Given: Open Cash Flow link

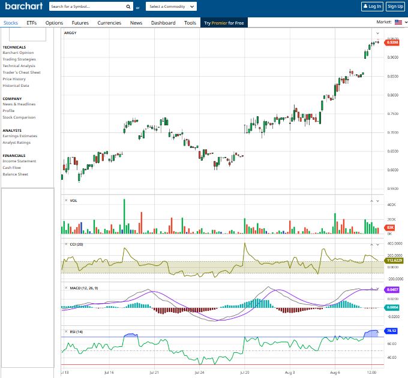Looking at the screenshot, I should (x=11, y=167).
